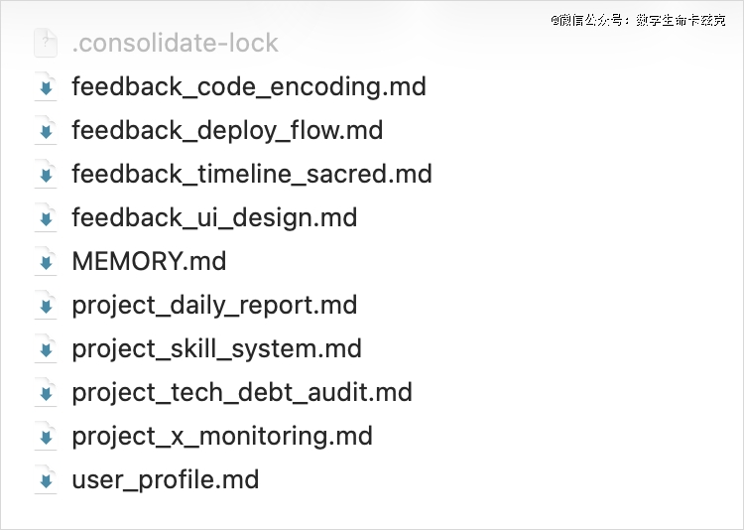Image resolution: width=744 pixels, height=530 pixels.
Task: Click the markdown icon beside user_profile.md
Action: pyautogui.click(x=45, y=480)
